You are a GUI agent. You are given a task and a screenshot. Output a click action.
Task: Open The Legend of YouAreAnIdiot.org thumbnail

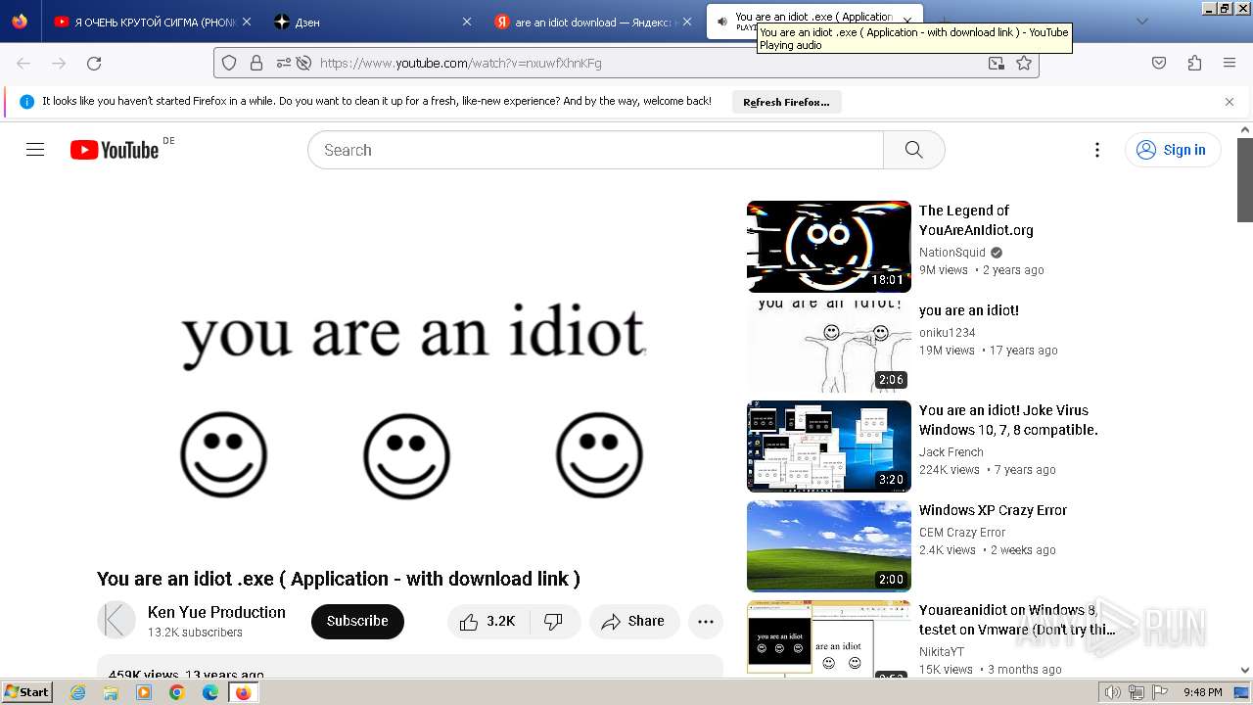(829, 247)
